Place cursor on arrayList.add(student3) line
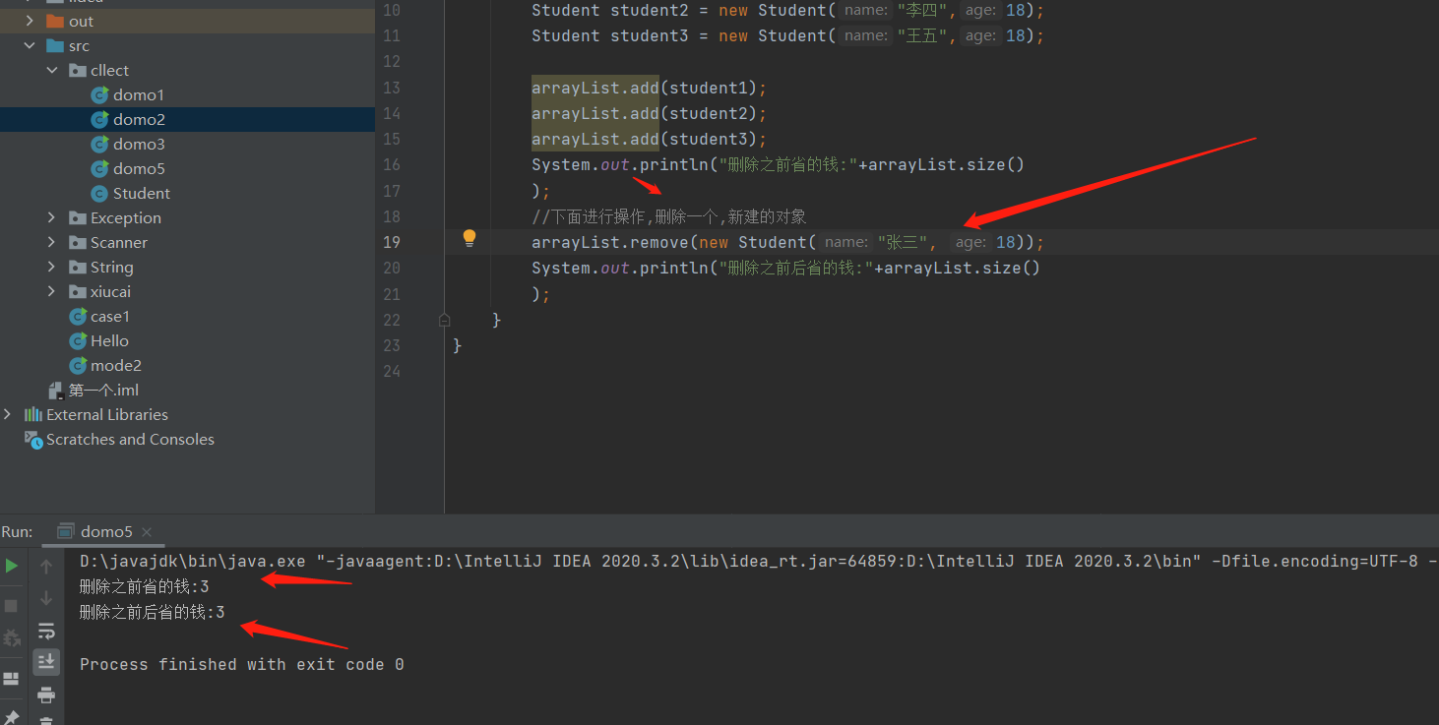Screen dimensions: 1439x725 point(649,139)
